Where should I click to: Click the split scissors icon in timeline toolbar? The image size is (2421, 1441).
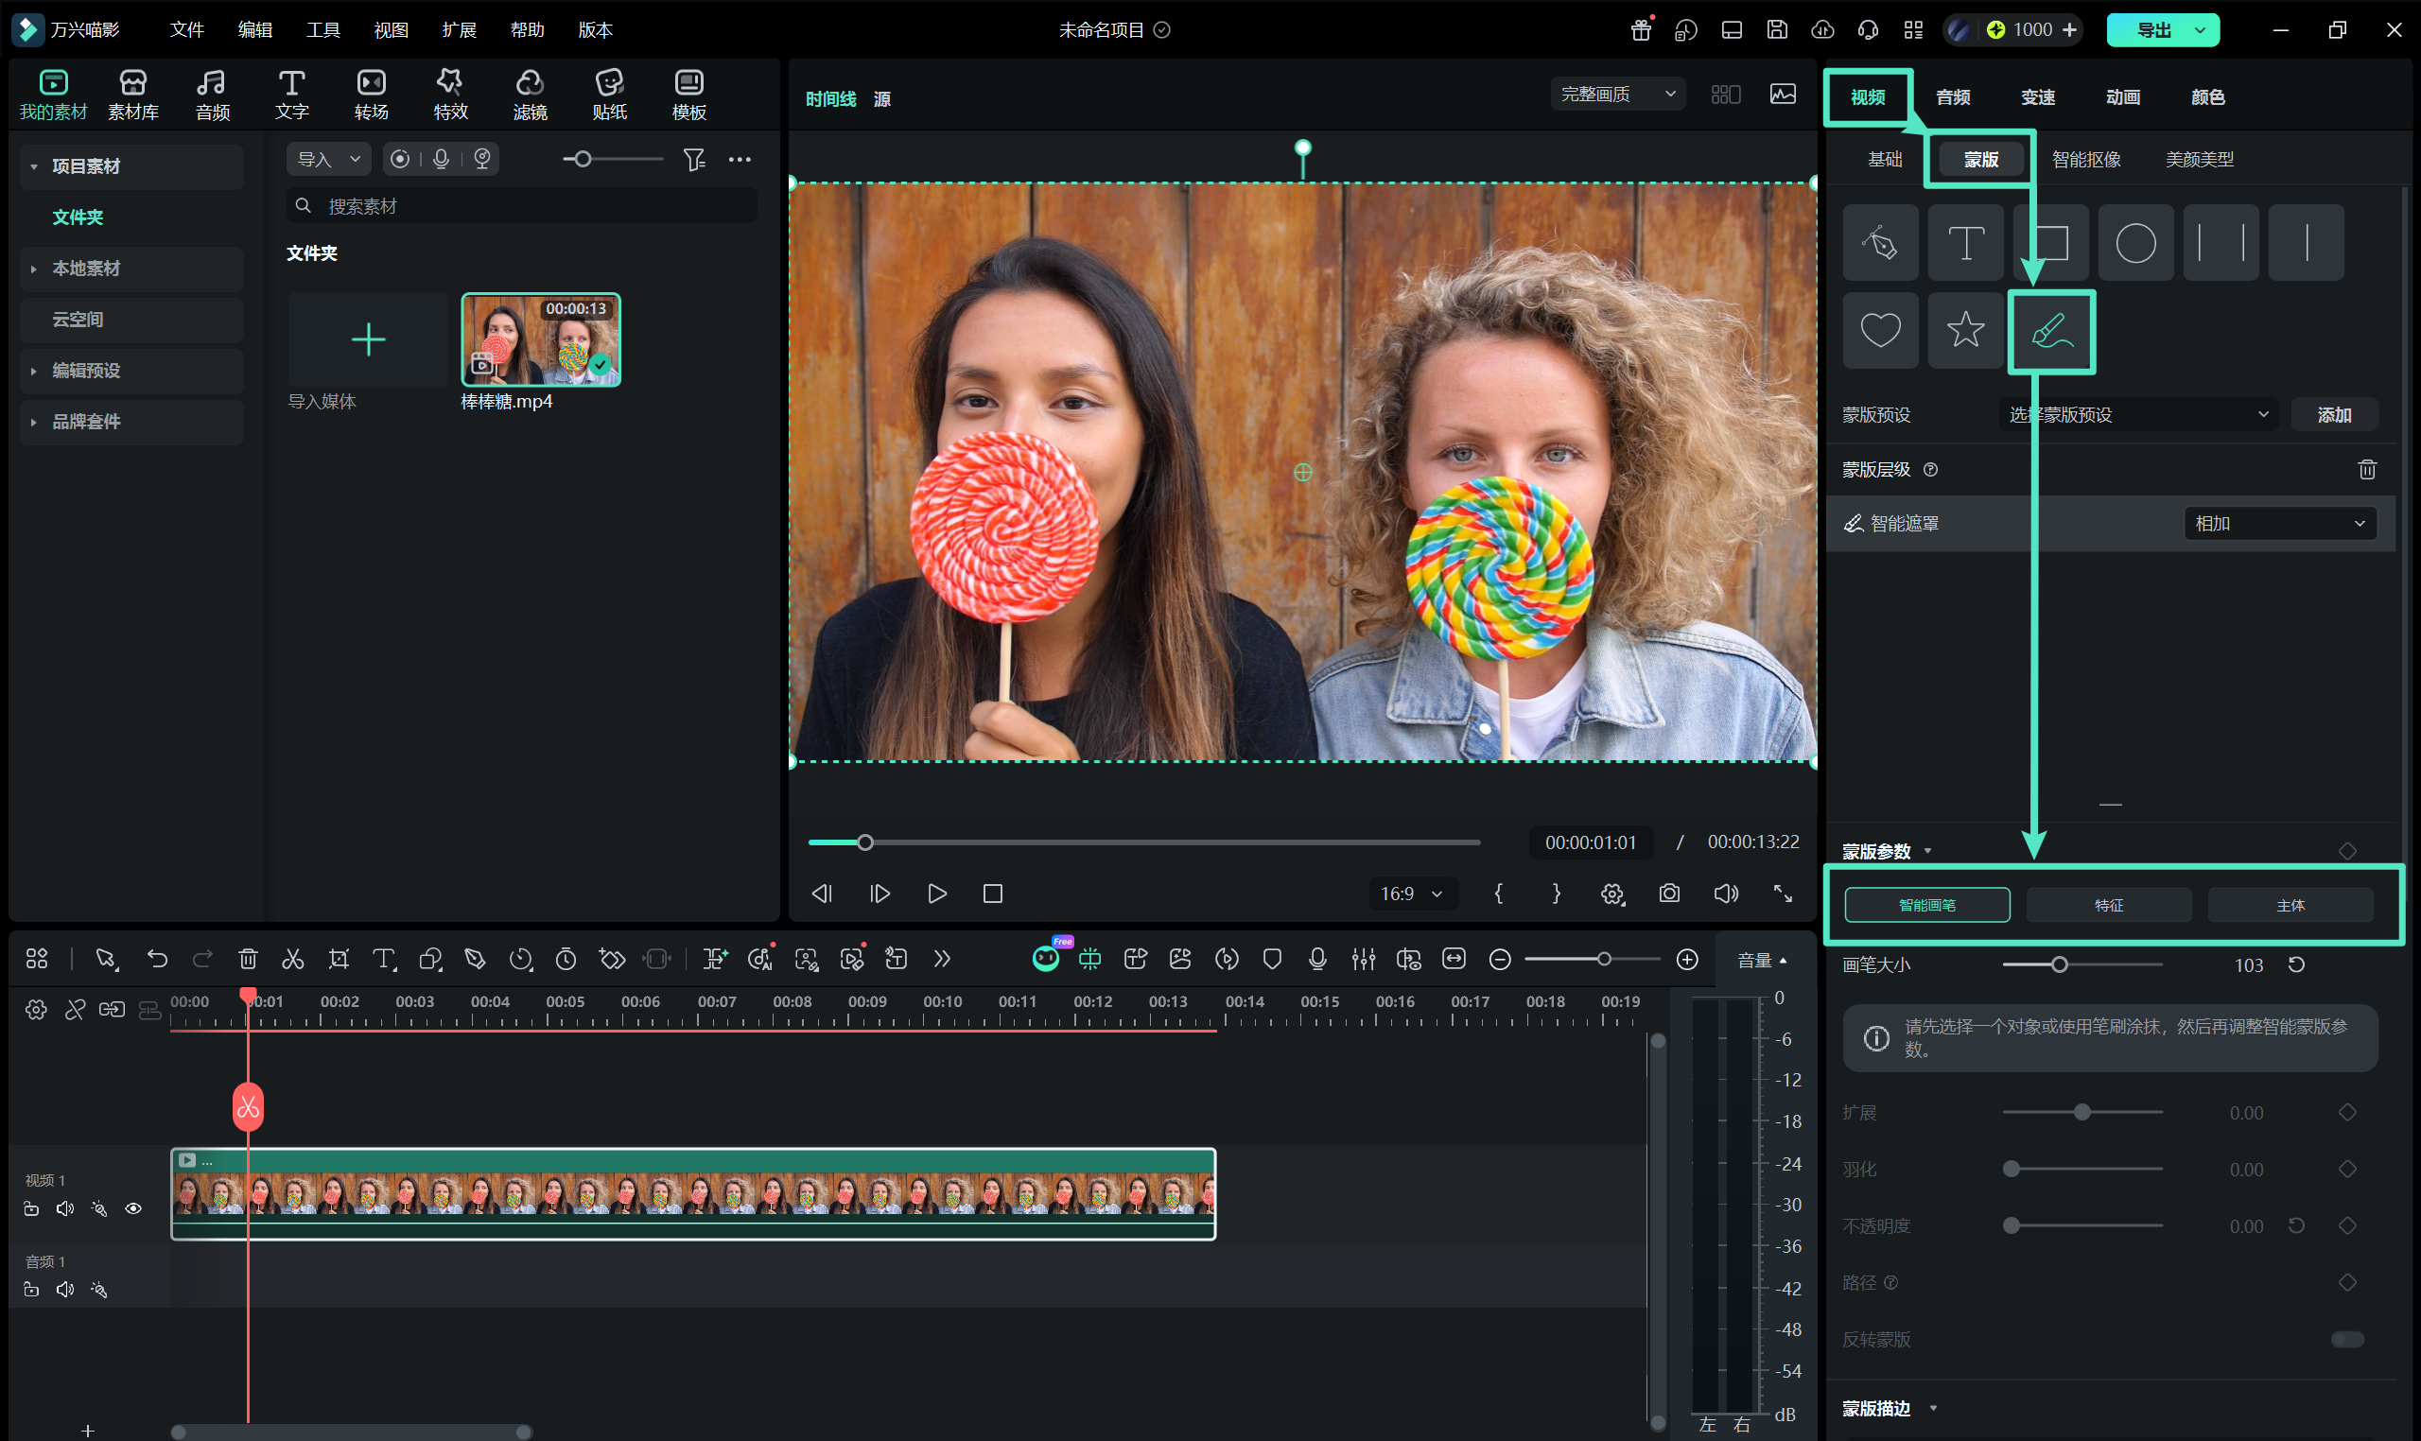point(292,960)
